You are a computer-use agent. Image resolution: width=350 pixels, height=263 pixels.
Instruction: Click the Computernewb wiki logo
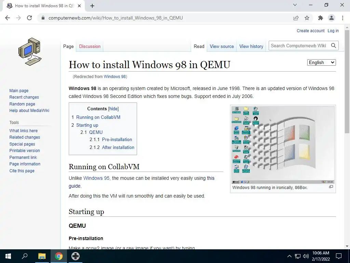coord(30,52)
